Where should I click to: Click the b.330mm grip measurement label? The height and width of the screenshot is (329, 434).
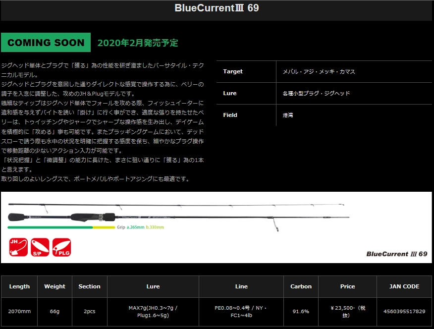(155, 227)
